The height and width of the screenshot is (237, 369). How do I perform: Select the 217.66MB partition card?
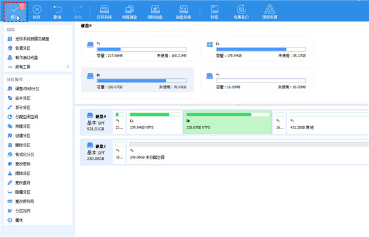click(137, 49)
